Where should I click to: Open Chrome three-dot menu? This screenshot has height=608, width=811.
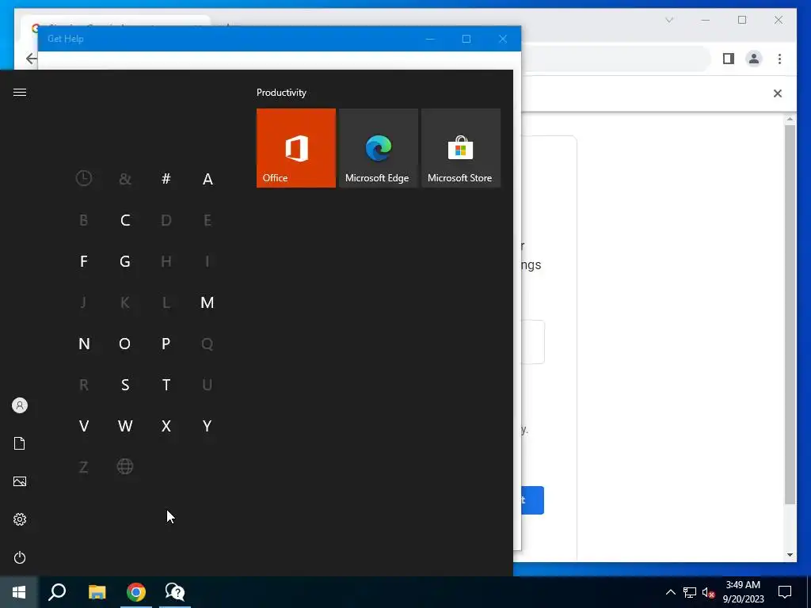click(x=779, y=59)
